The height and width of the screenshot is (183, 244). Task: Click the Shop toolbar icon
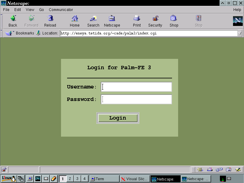(x=174, y=21)
